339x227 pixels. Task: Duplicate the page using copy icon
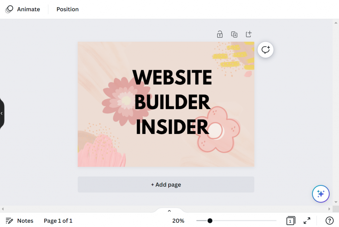234,34
